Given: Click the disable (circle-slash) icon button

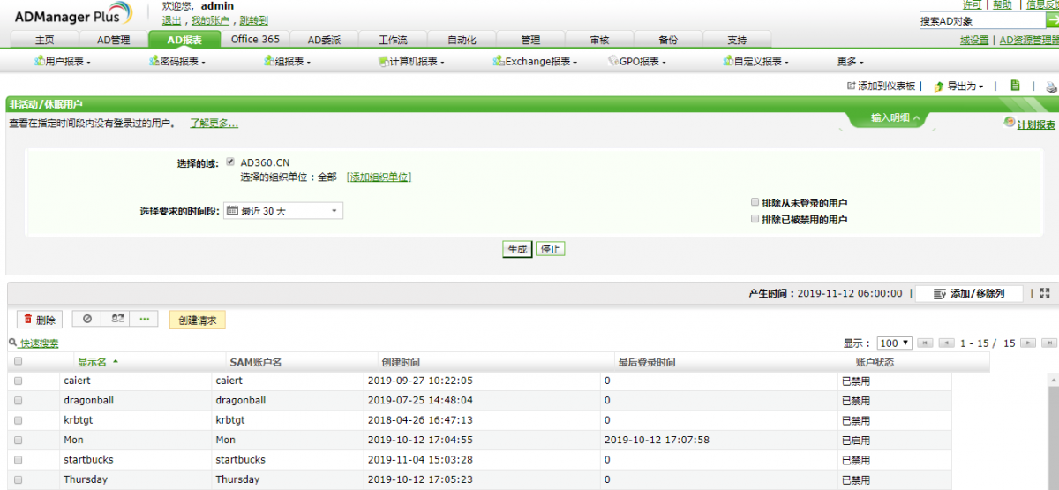Looking at the screenshot, I should tap(86, 320).
